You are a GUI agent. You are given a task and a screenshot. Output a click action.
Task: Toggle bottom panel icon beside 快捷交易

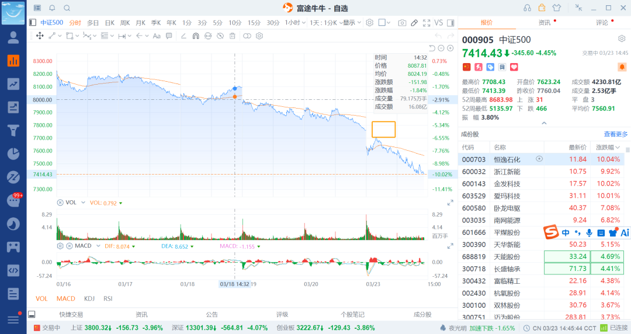click(32, 314)
